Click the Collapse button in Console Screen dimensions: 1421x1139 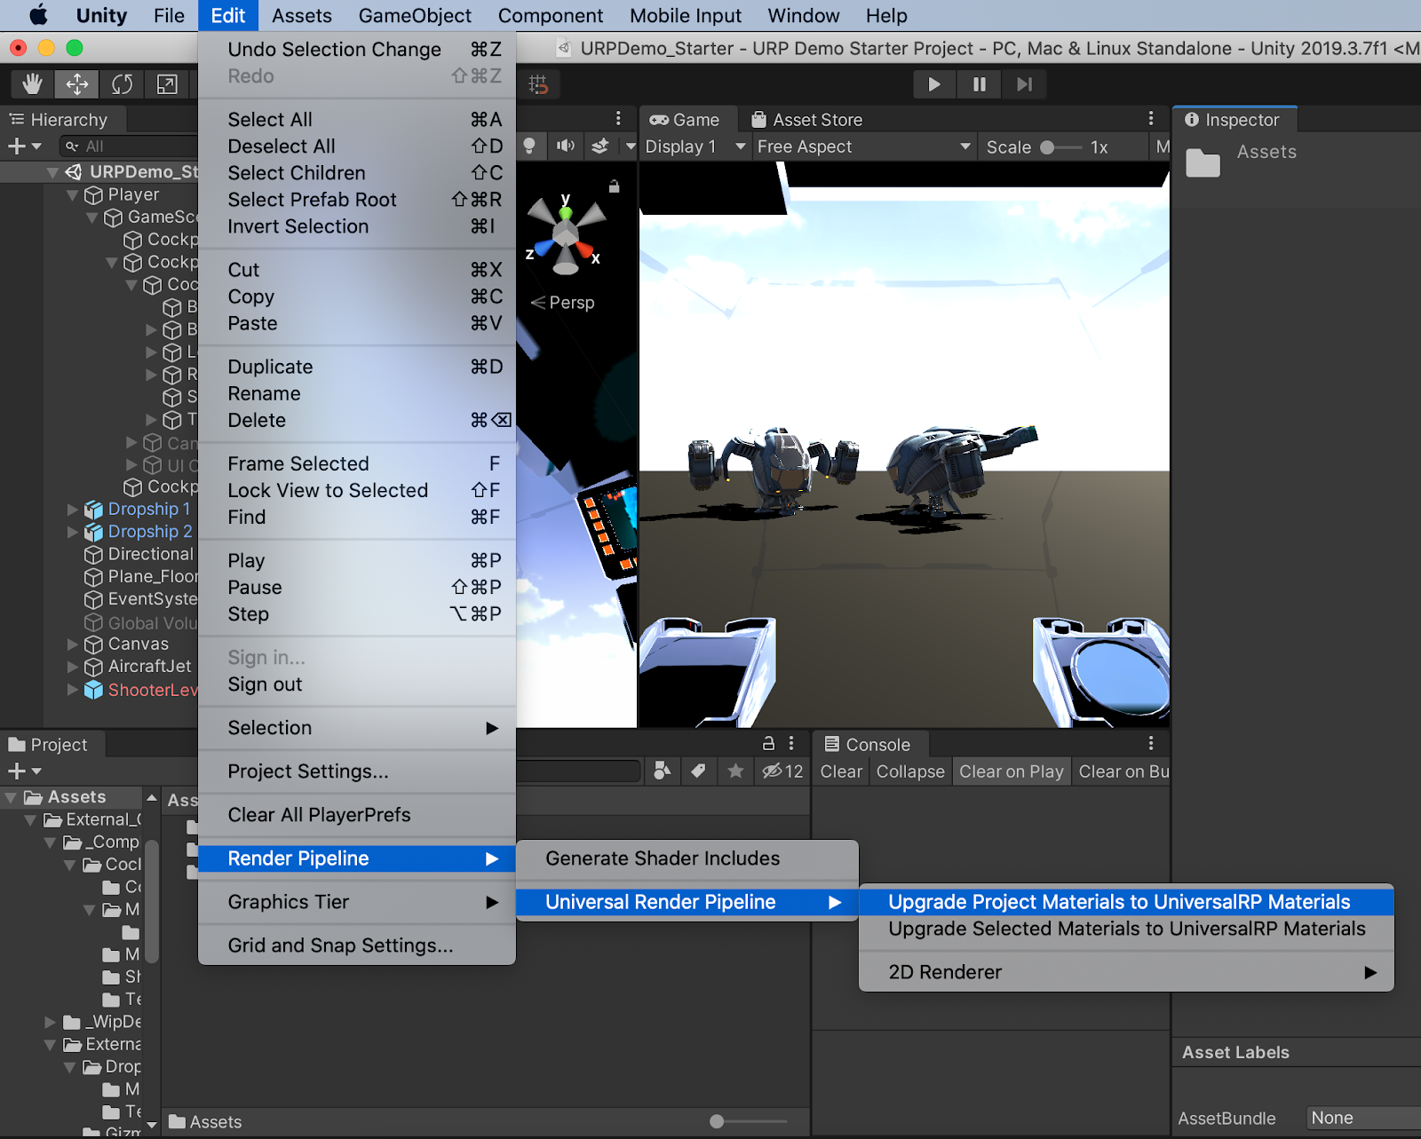[909, 771]
